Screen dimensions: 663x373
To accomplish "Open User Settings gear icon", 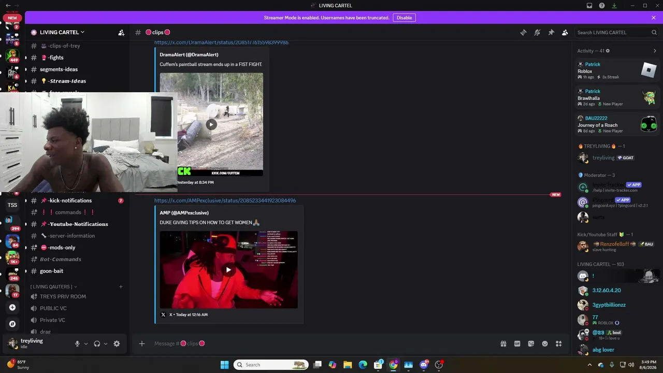I will [117, 343].
